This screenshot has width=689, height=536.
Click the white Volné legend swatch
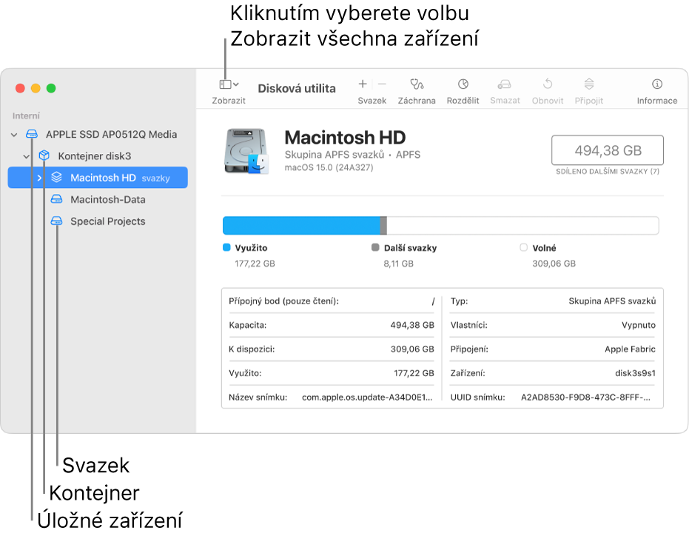point(523,247)
